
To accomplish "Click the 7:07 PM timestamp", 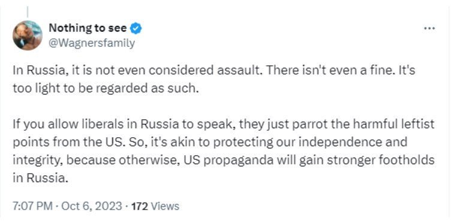I will pos(32,206).
